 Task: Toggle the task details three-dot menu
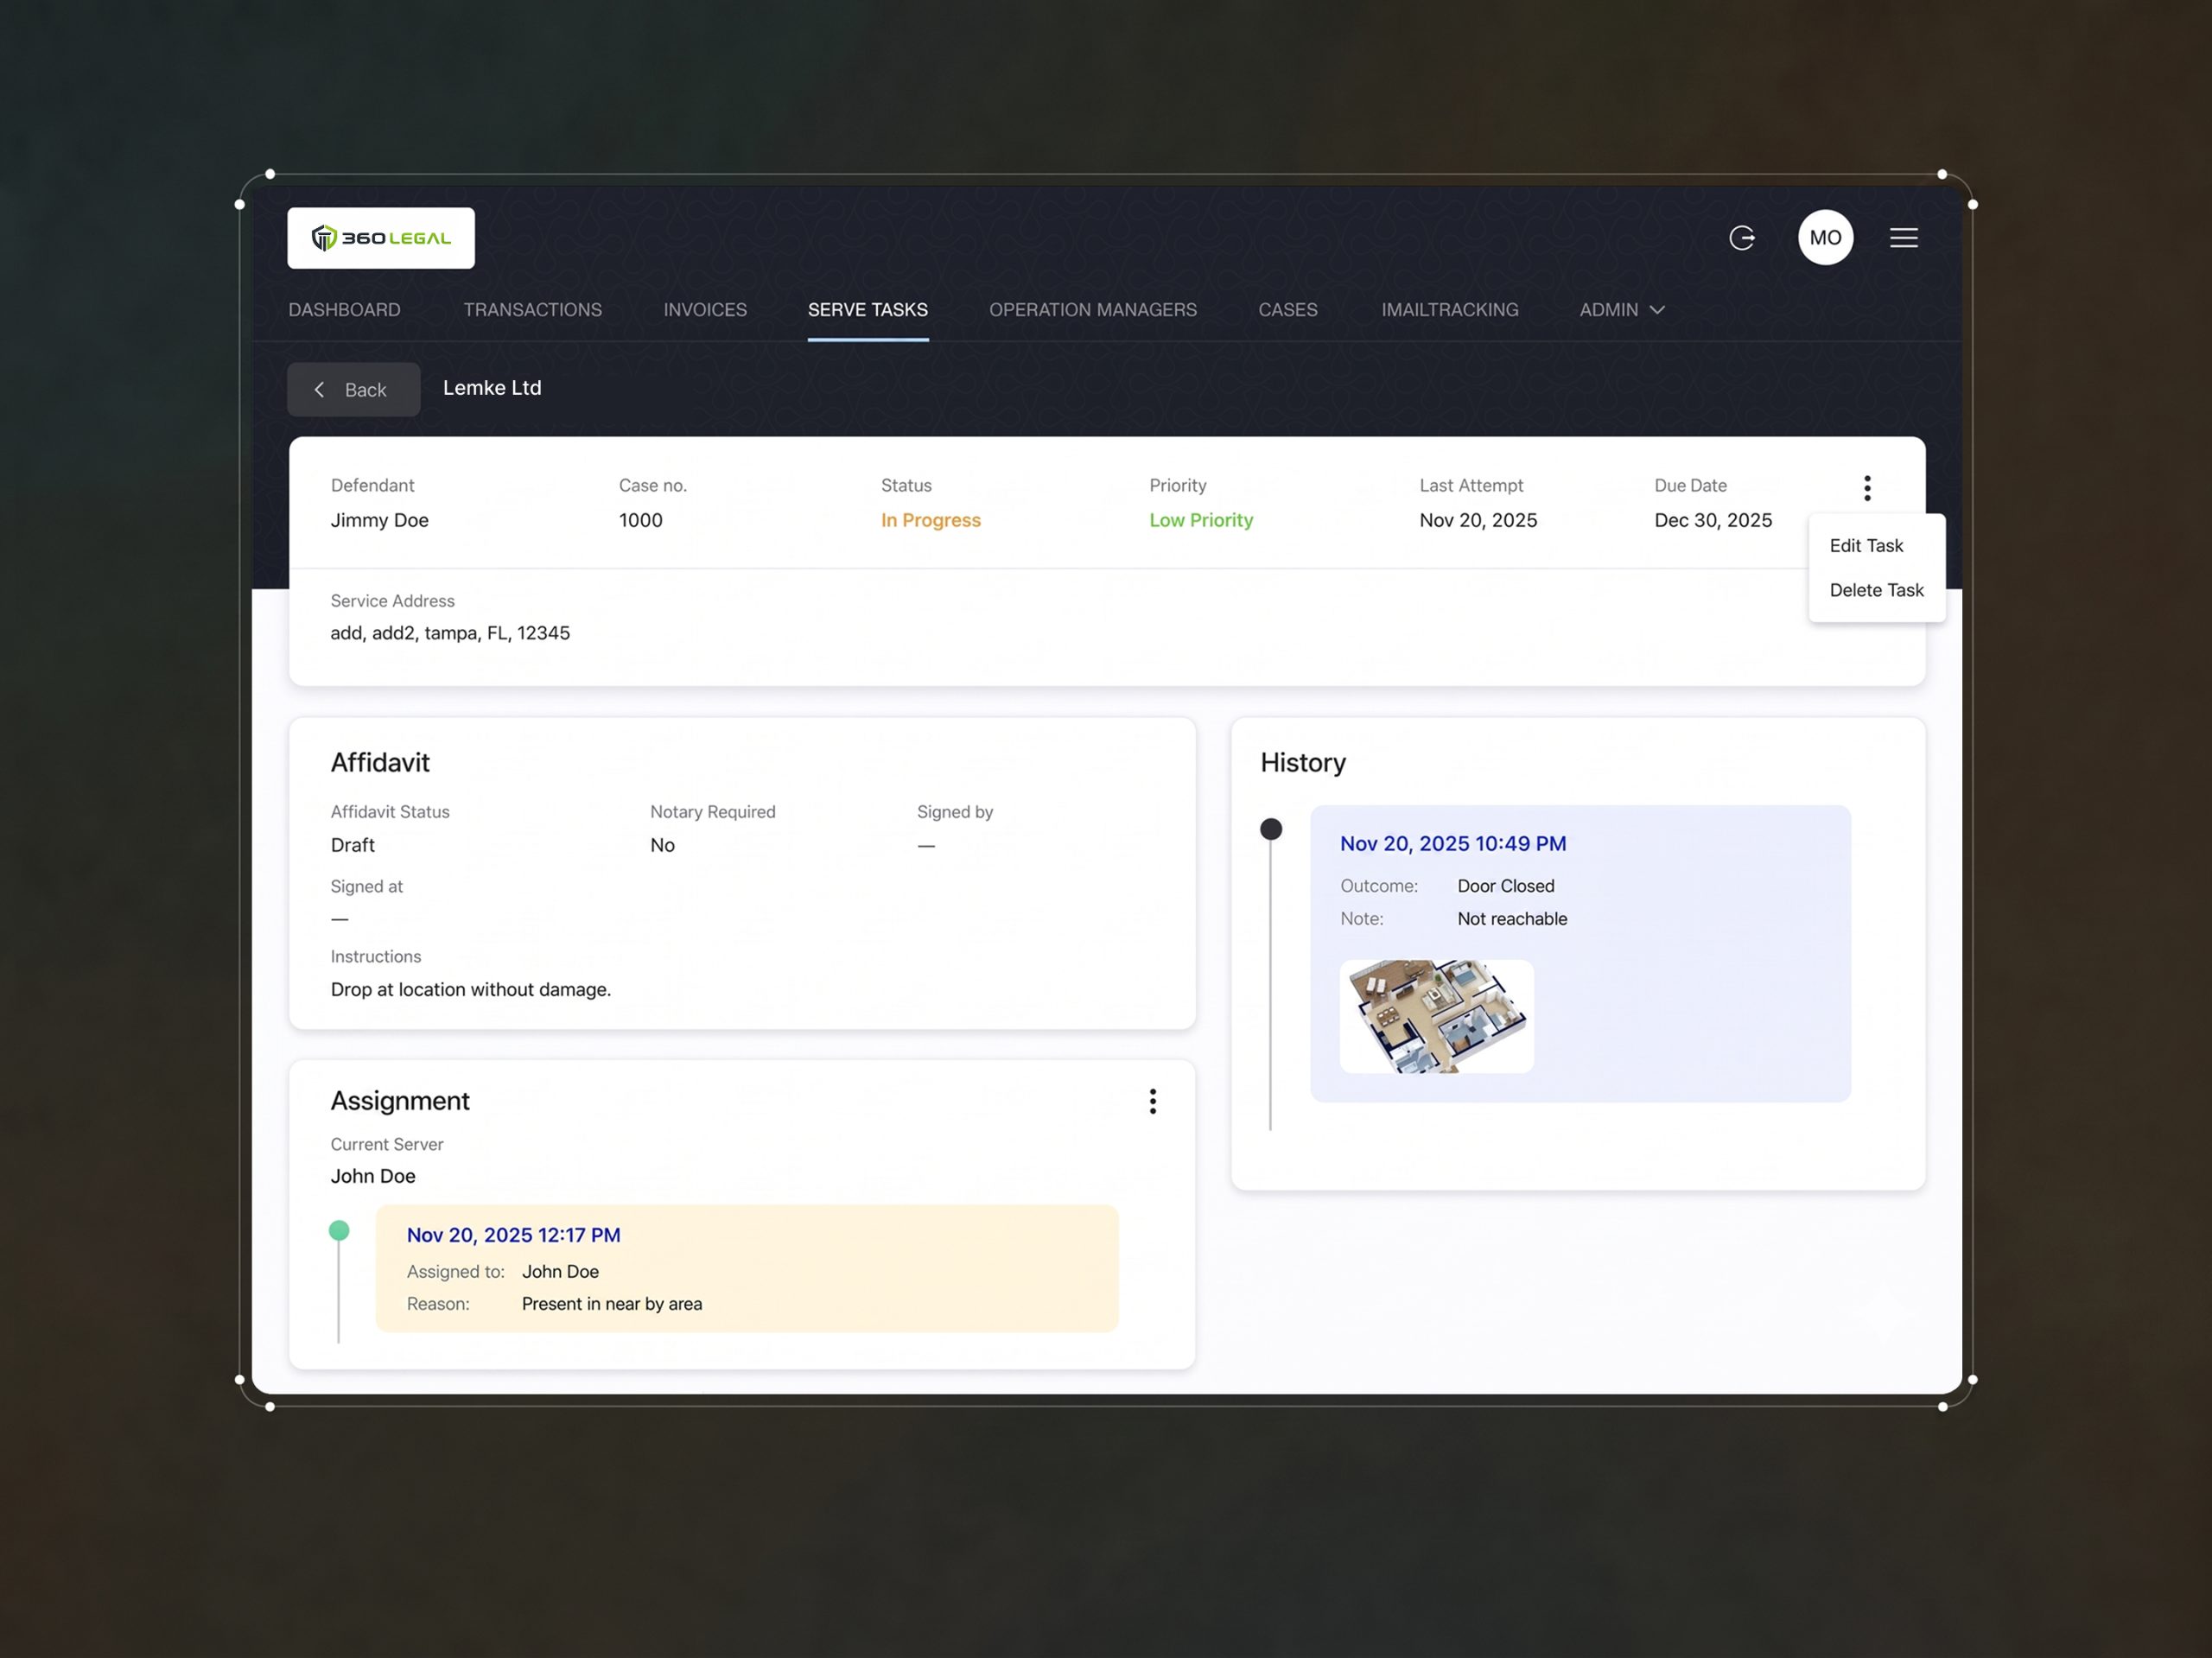tap(1866, 488)
